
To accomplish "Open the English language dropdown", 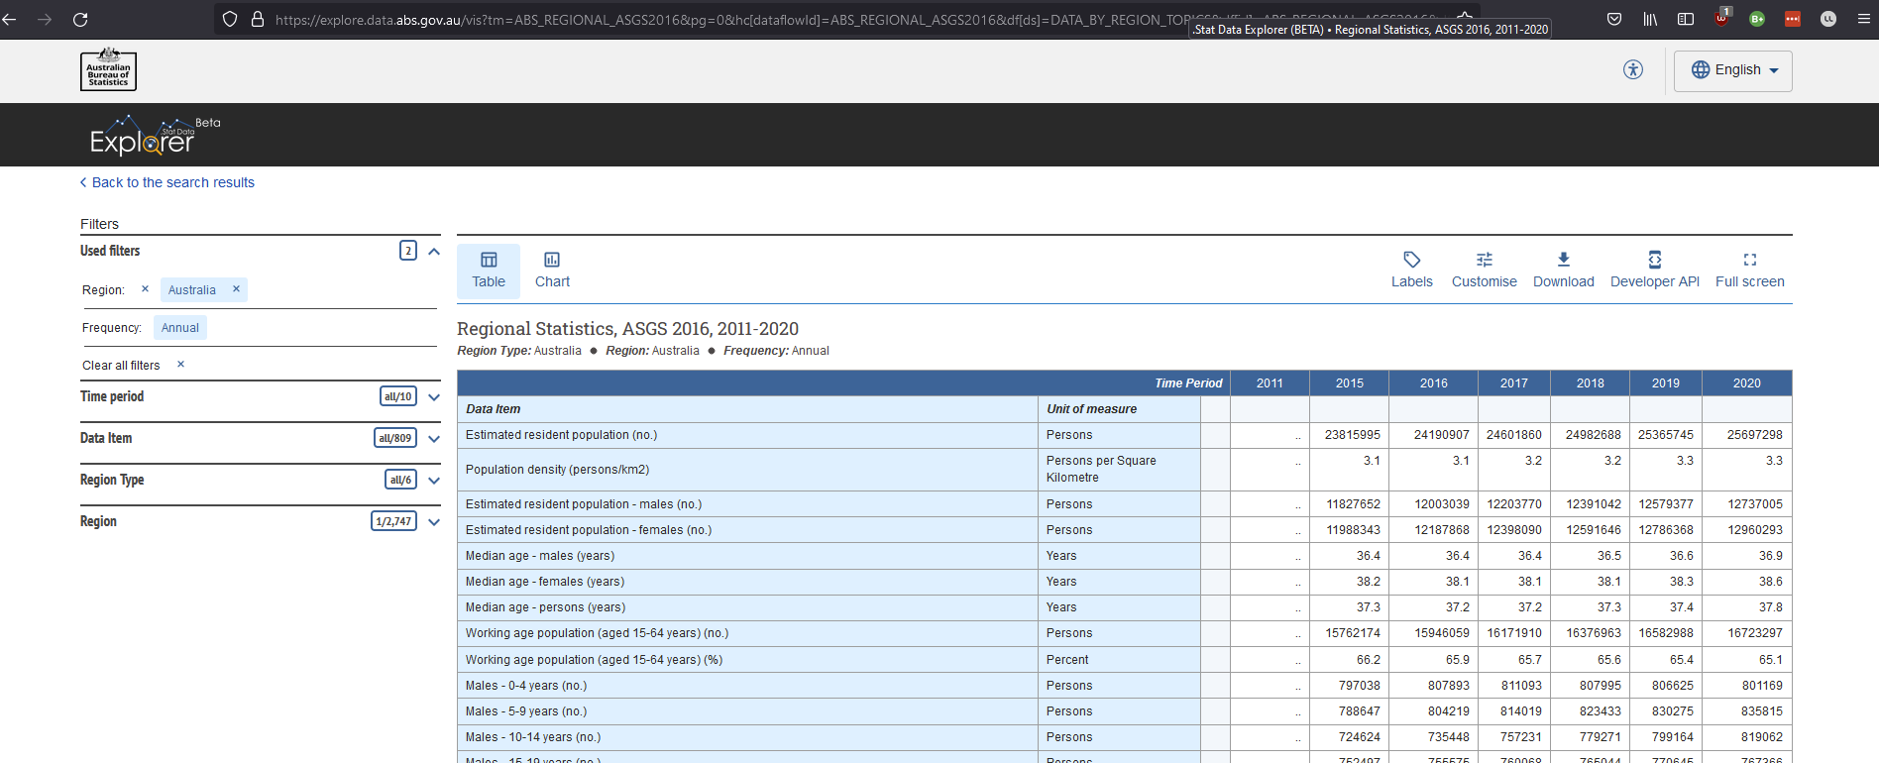I will [x=1732, y=70].
